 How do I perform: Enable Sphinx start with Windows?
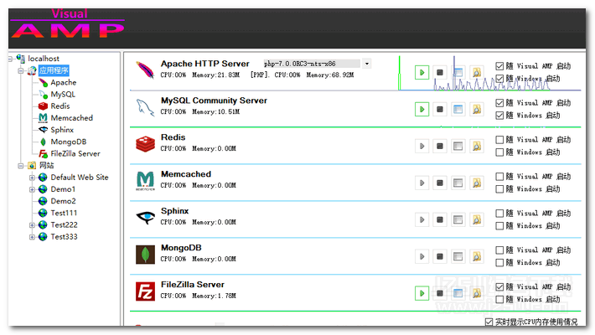pos(499,226)
